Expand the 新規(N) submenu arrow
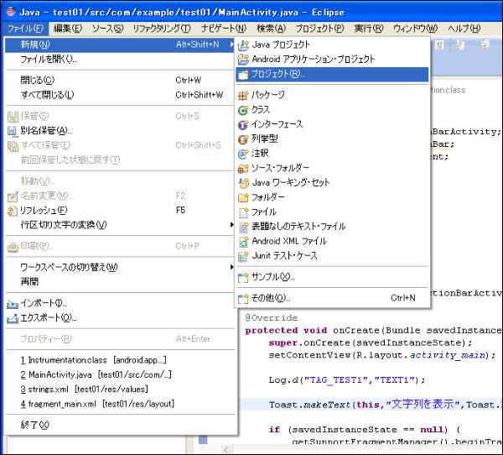Screen dimensions: 503x455 coord(231,44)
